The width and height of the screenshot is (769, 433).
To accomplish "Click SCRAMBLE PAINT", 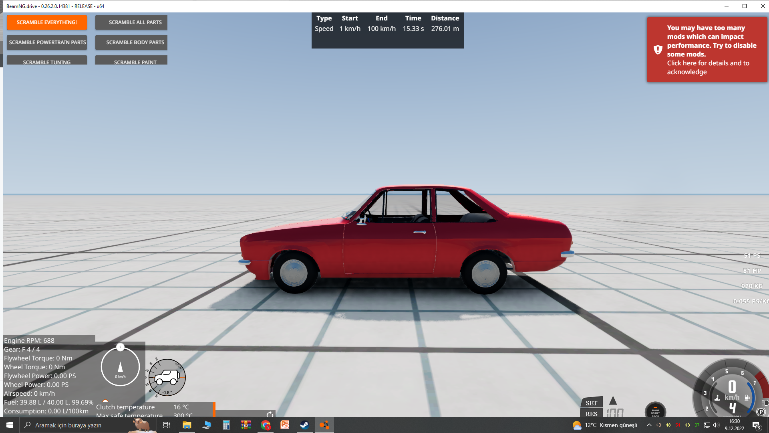I will 131,61.
